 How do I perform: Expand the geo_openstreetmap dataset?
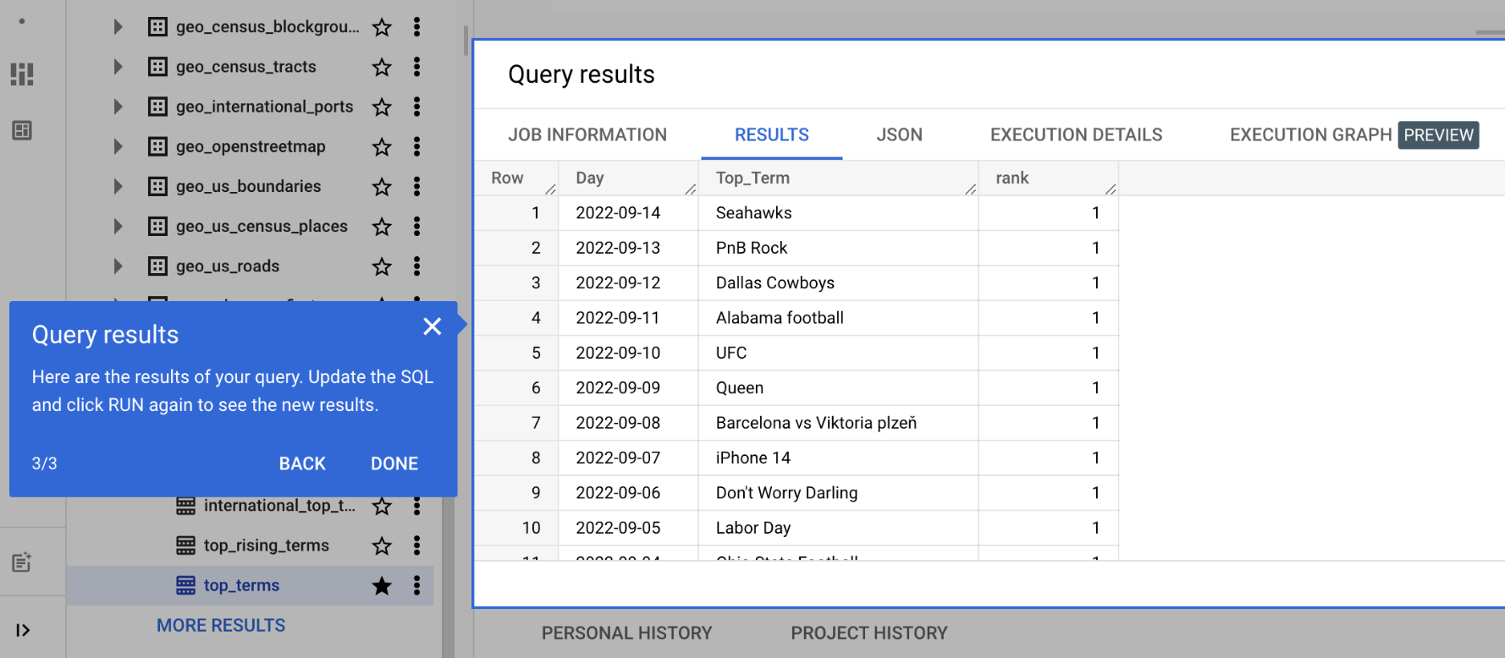pos(118,146)
